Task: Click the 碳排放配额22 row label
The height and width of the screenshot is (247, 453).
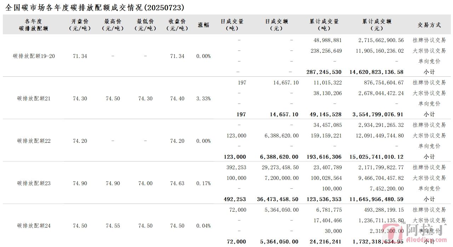Action: point(34,141)
